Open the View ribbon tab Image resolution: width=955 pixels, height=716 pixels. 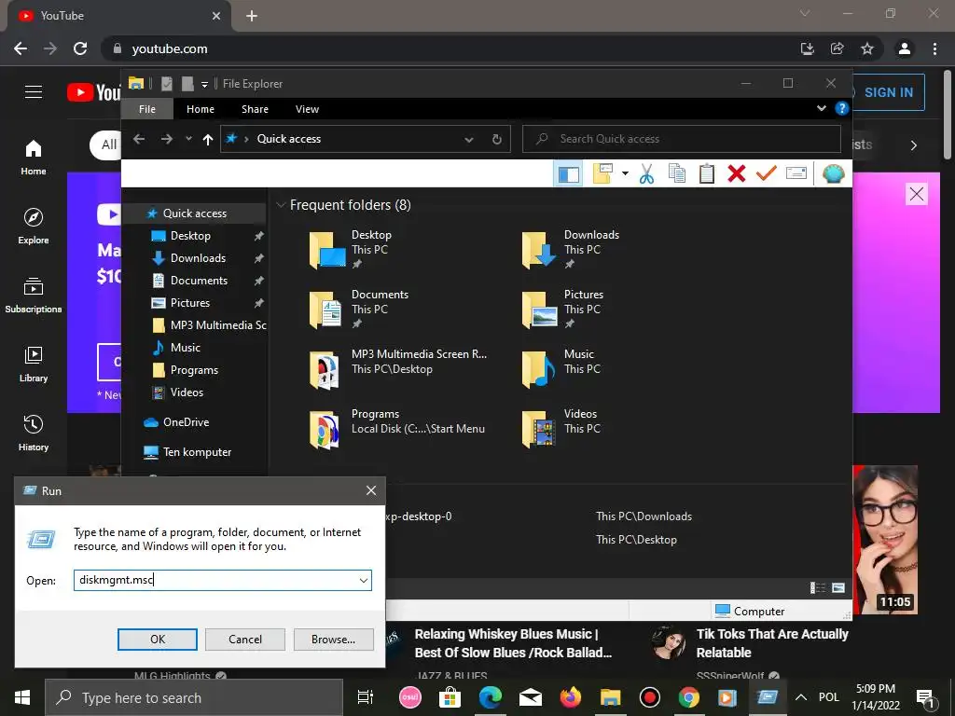pyautogui.click(x=307, y=109)
